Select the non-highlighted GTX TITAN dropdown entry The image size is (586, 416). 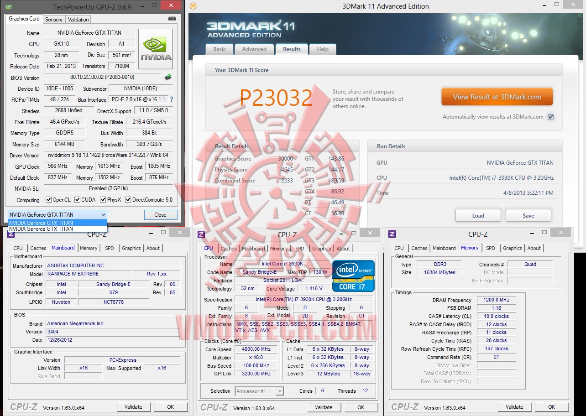click(x=57, y=229)
